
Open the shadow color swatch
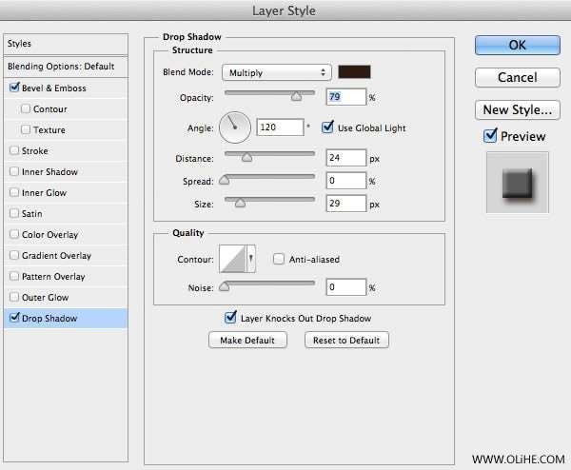(x=354, y=71)
